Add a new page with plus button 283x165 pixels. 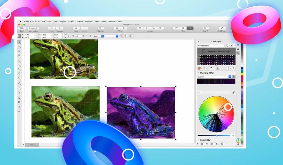tap(23, 145)
